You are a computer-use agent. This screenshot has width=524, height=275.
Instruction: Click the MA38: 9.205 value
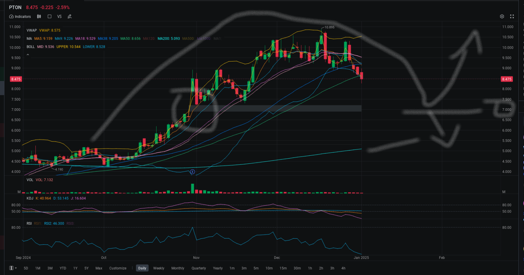coord(108,39)
